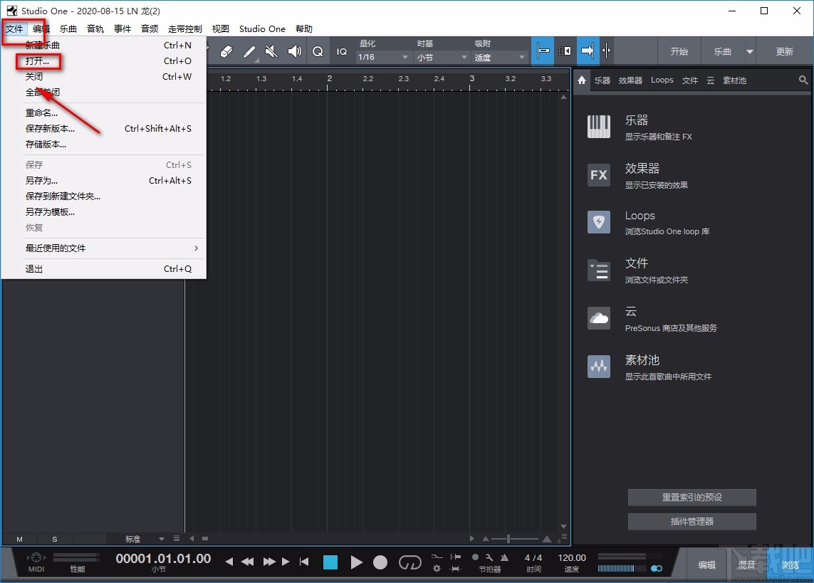This screenshot has width=814, height=583.
Task: Open the Loops shield icon
Action: pos(598,222)
